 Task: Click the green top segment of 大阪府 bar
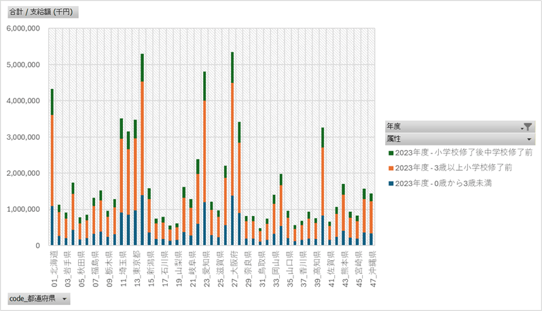tap(232, 67)
